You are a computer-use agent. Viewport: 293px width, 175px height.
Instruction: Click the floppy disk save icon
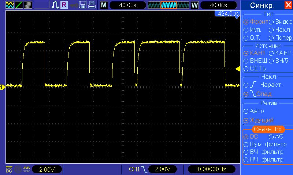click(x=83, y=5)
